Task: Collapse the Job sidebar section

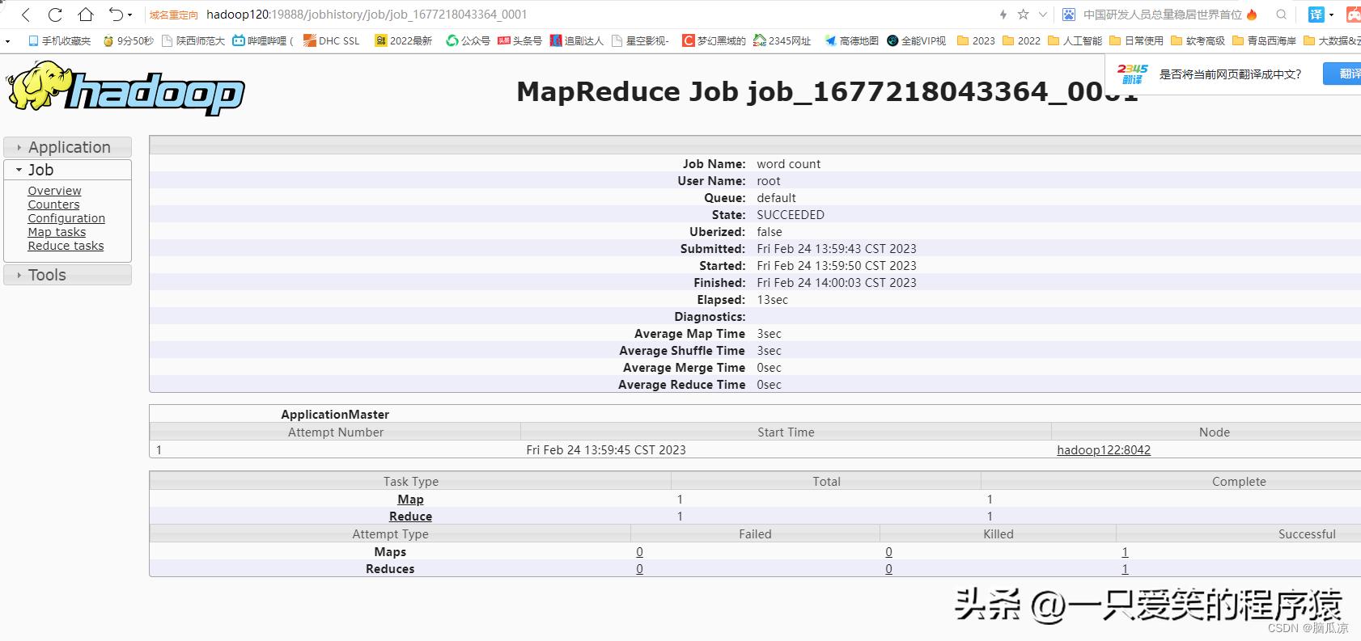Action: (68, 170)
